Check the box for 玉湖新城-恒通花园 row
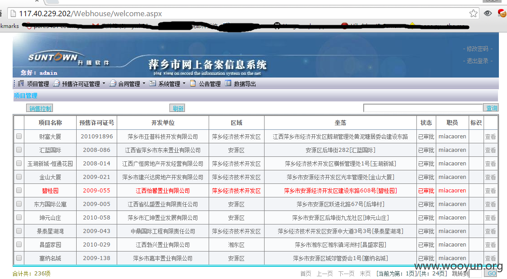This screenshot has width=507, height=279. pyautogui.click(x=19, y=163)
